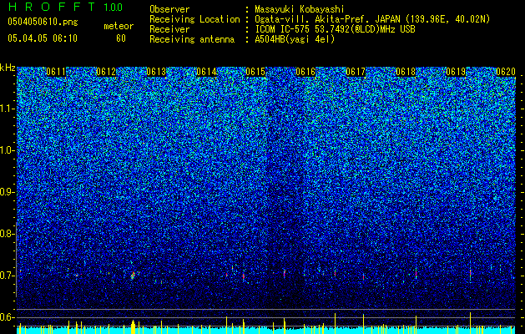
Task: Click the 'Receiving antenna' field label
Action: pos(192,39)
